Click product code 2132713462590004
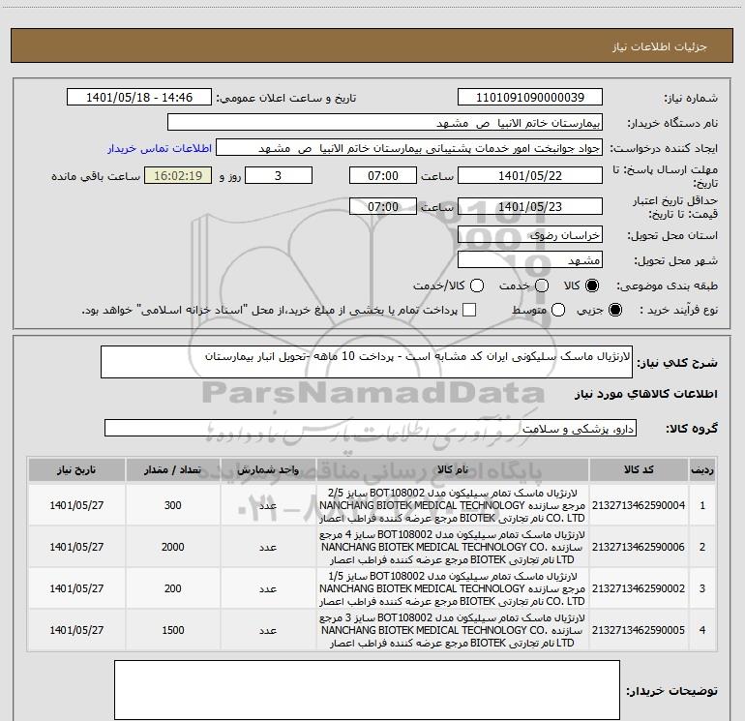This screenshot has height=721, width=745. pos(639,505)
